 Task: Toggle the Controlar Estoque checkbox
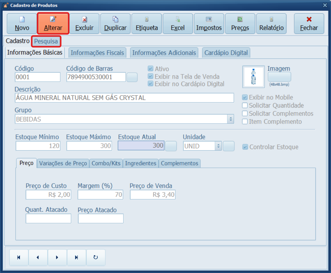pos(245,147)
